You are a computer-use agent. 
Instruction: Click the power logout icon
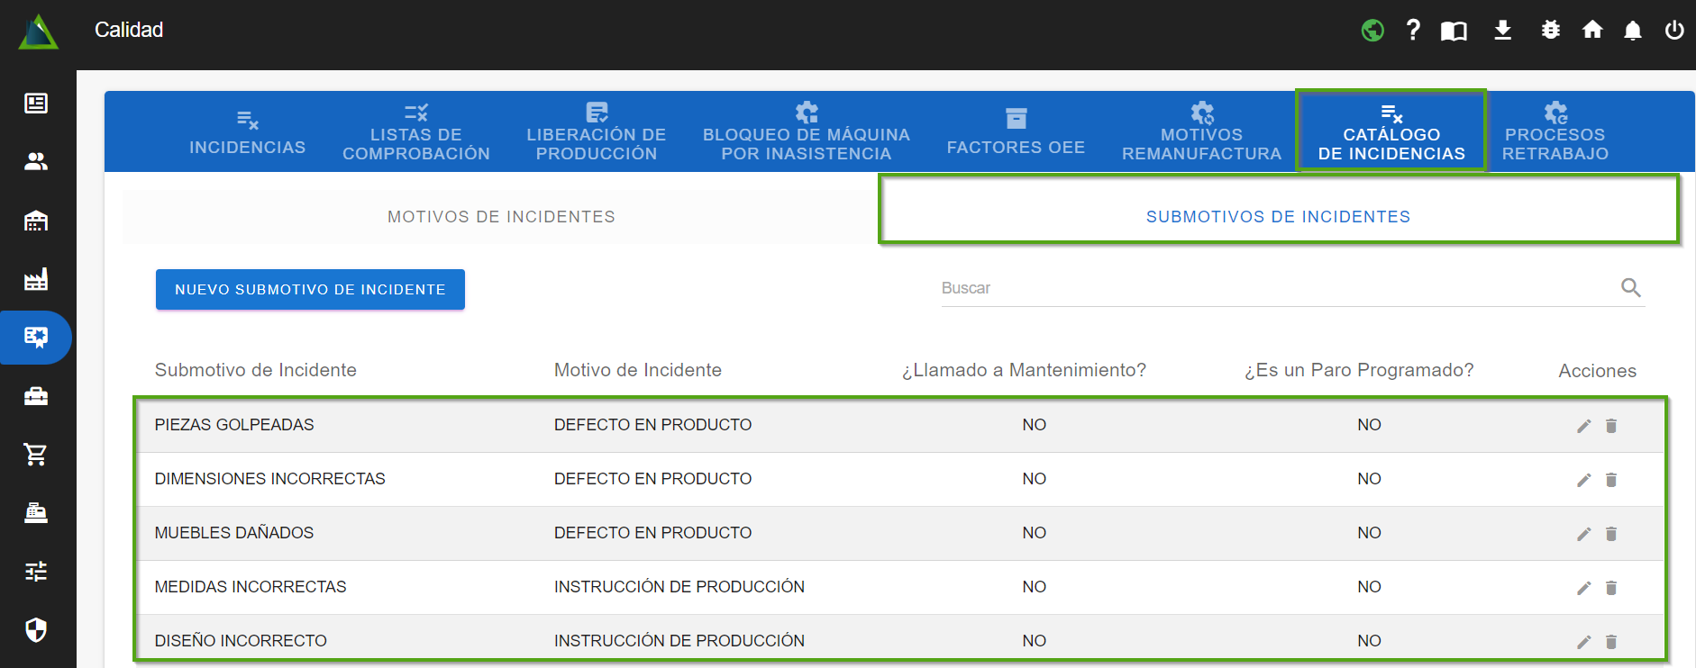1674,31
